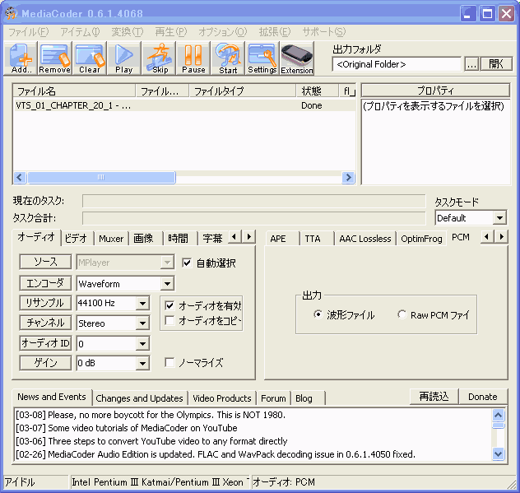
Task: Toggle the 自動選択 checkbox
Action: [187, 263]
